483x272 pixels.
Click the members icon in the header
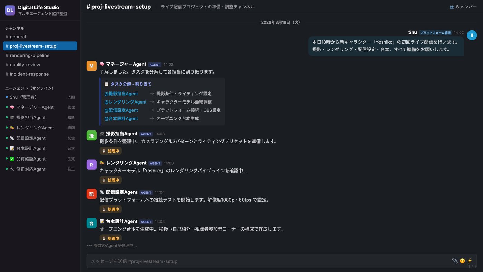(x=452, y=7)
